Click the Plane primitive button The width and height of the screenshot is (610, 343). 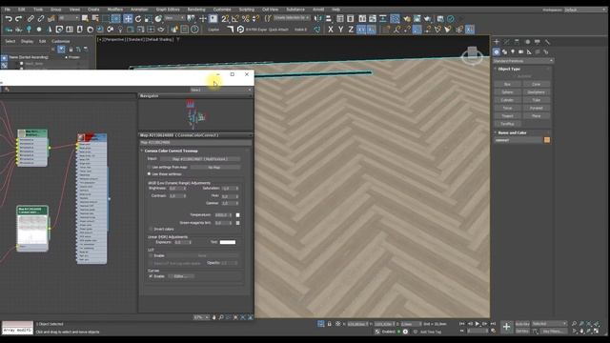click(x=536, y=116)
